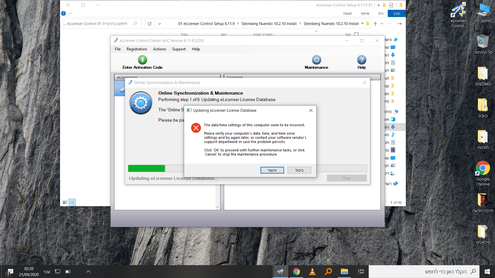The width and height of the screenshot is (495, 278).
Task: Show hidden tray icons chevron
Action: (x=88, y=272)
